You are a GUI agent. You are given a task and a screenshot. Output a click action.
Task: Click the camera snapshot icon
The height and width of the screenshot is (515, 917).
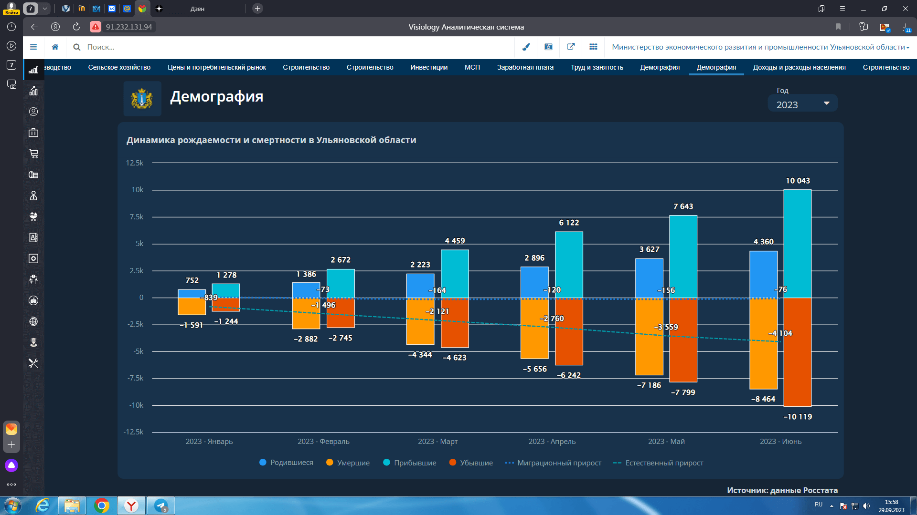(x=548, y=47)
